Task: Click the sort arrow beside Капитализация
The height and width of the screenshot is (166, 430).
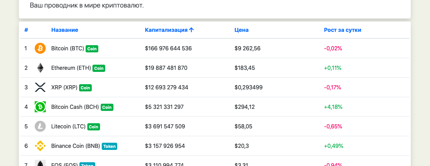Action: [x=191, y=30]
